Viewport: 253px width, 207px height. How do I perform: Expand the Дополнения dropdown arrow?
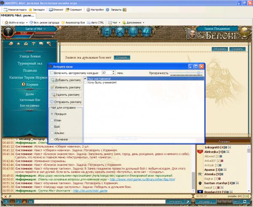143,23
